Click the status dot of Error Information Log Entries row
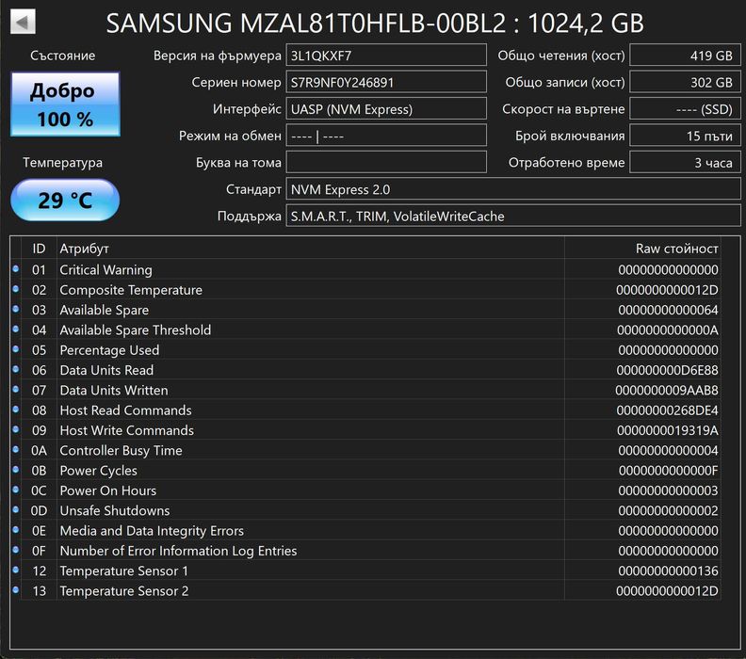746x659 pixels. (x=16, y=550)
